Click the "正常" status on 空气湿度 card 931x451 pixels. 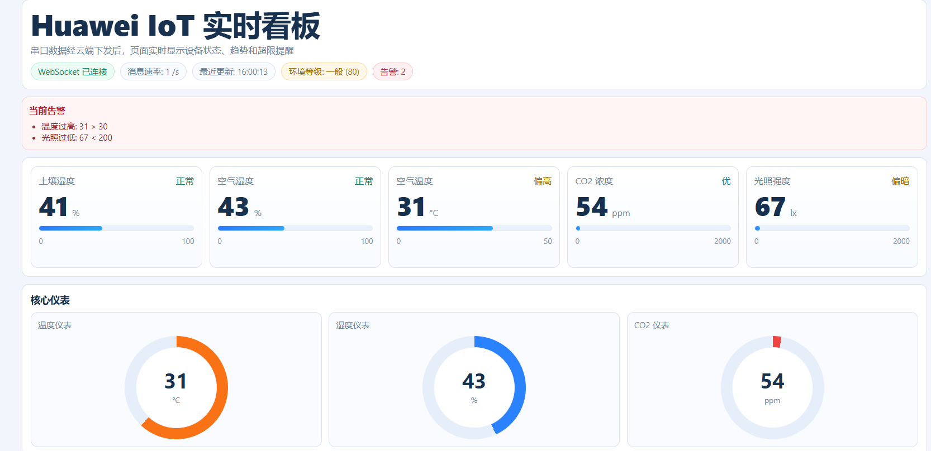tap(364, 181)
